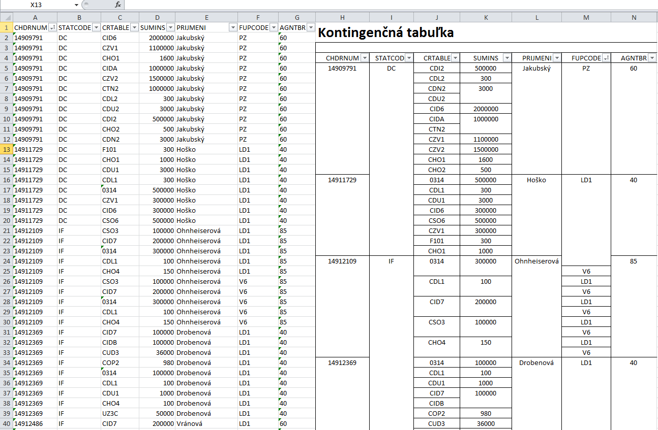Select pivot table cell J22 with F101
Viewport: 658px width, 430px height.
click(x=436, y=241)
